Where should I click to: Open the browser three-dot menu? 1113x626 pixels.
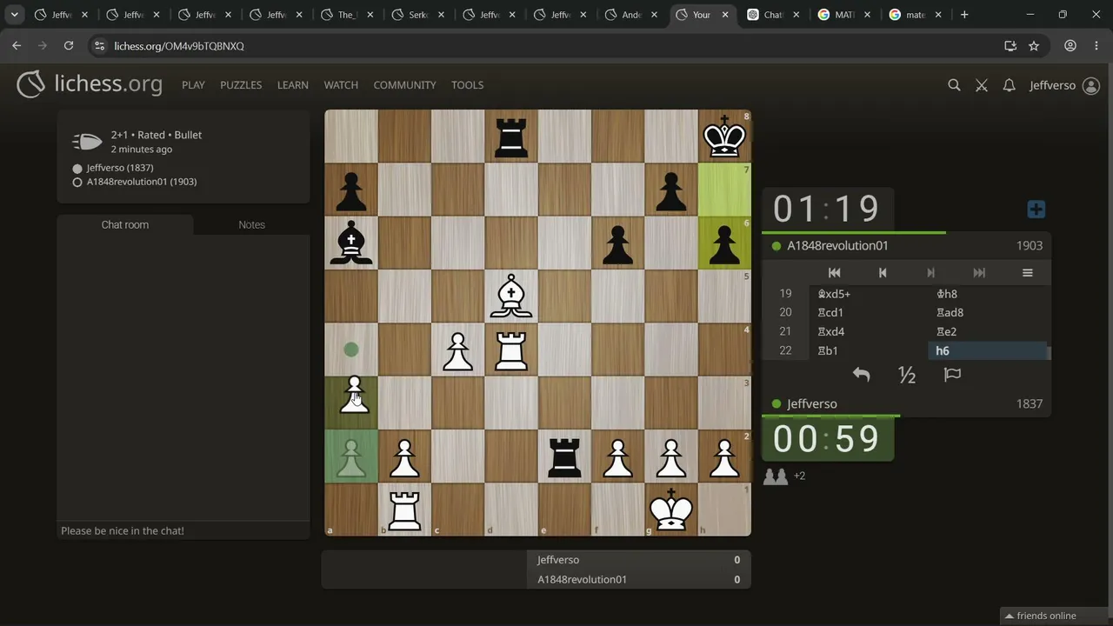click(1096, 46)
